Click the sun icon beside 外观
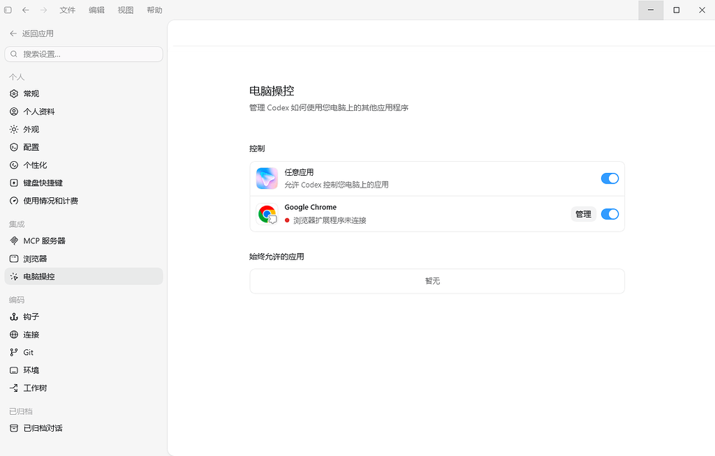715x456 pixels. pos(14,130)
